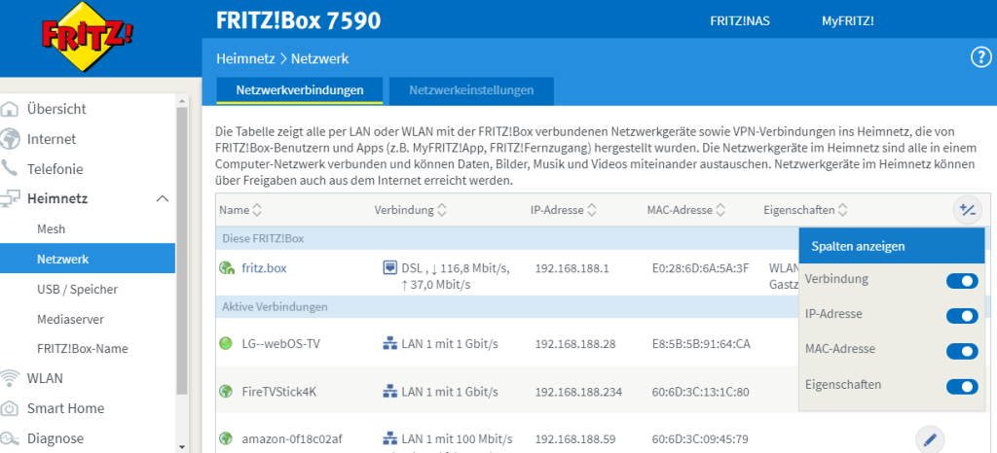Click the LAN icon in amazon-0f18c02af row

tap(389, 438)
